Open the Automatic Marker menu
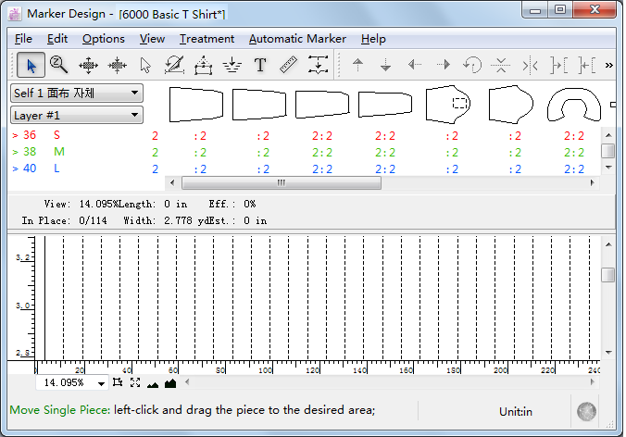Screen dimensions: 626x437 pos(297,39)
